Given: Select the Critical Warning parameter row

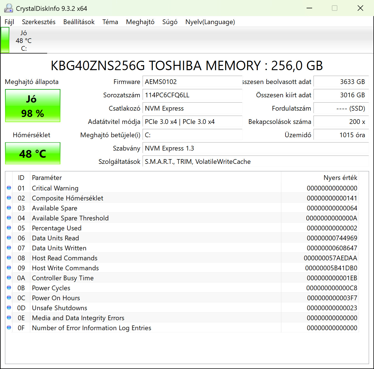Looking at the screenshot, I should [182, 188].
